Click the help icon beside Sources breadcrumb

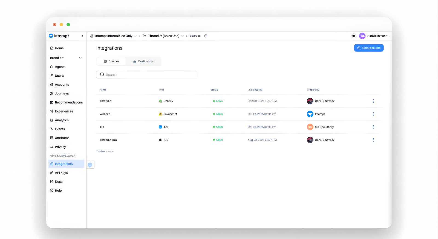click(206, 36)
